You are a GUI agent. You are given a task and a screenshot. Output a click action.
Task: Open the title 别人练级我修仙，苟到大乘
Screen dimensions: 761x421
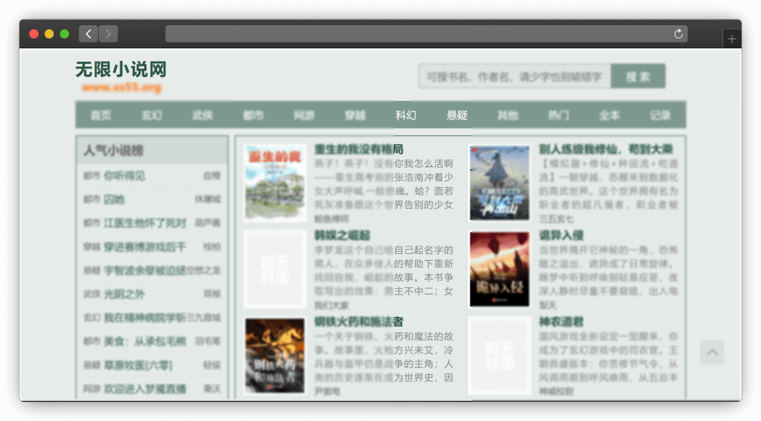pos(606,149)
